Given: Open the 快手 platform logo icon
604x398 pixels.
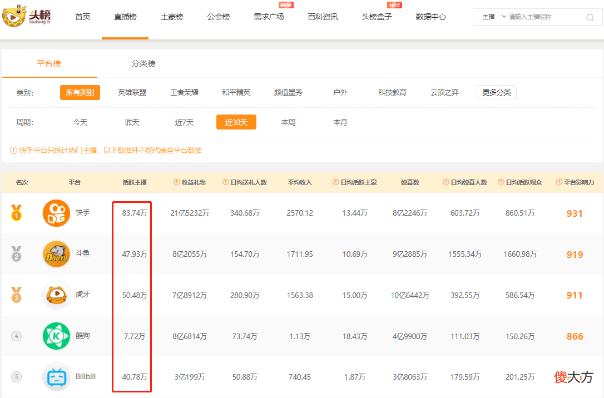Looking at the screenshot, I should pos(56,213).
